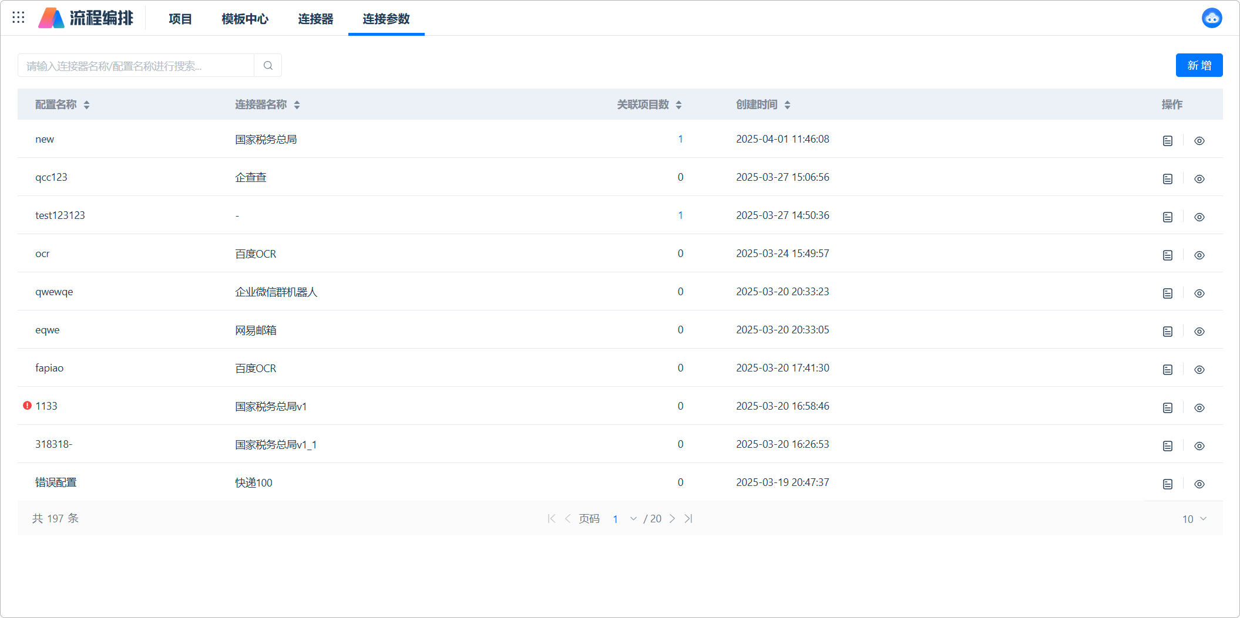Open the app grid launcher icon

[x=18, y=18]
